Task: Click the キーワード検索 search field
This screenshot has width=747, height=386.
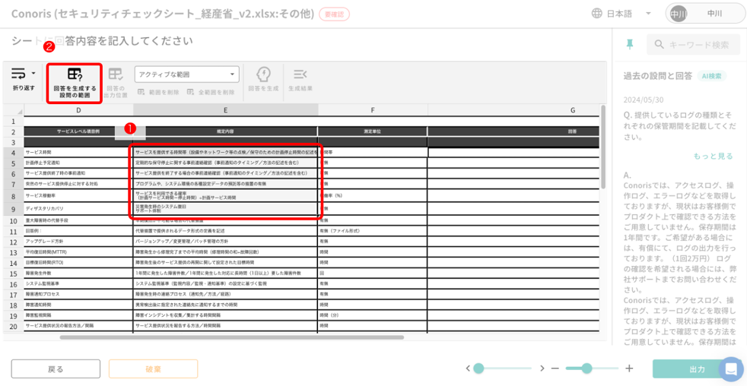Action: point(692,45)
